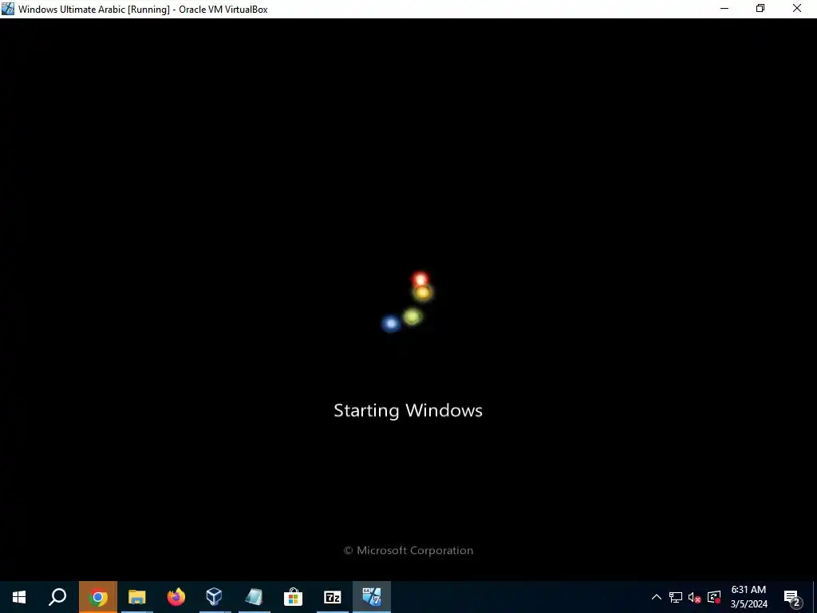Open the notepad-like app taskbar icon
Viewport: 817px width, 613px height.
pyautogui.click(x=254, y=597)
